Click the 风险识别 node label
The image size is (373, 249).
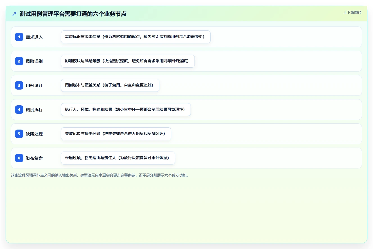tap(34, 61)
